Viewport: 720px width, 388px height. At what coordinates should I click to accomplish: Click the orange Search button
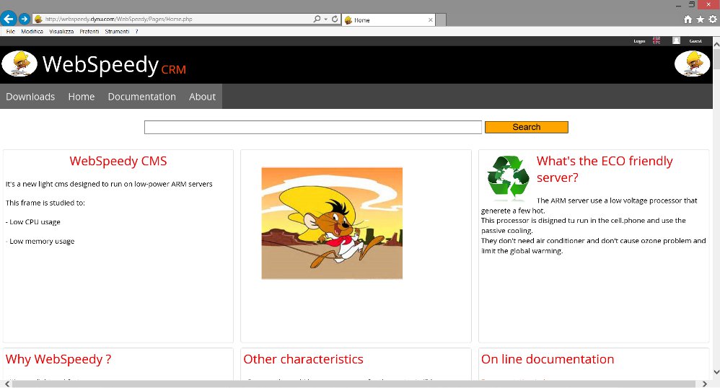526,127
